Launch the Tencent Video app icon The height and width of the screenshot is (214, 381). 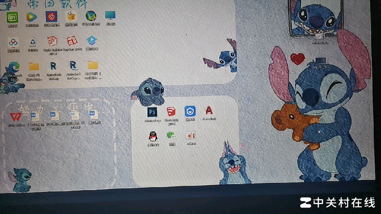pyautogui.click(x=32, y=17)
